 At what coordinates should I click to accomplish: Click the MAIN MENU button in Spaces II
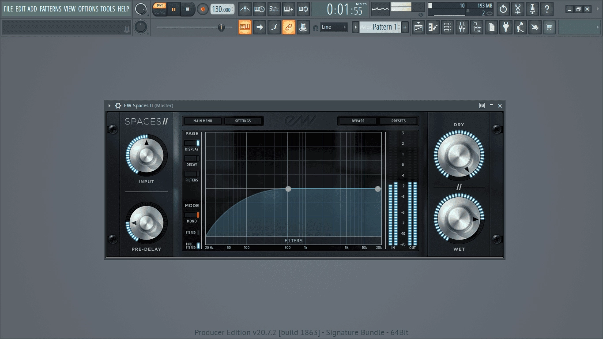tap(203, 121)
